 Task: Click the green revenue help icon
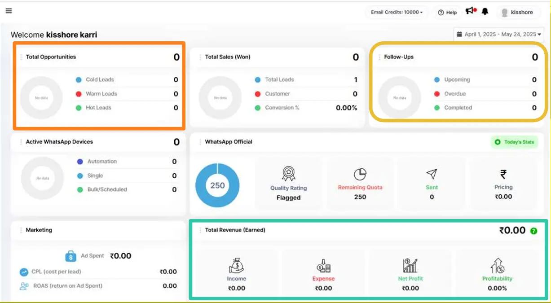(x=533, y=231)
